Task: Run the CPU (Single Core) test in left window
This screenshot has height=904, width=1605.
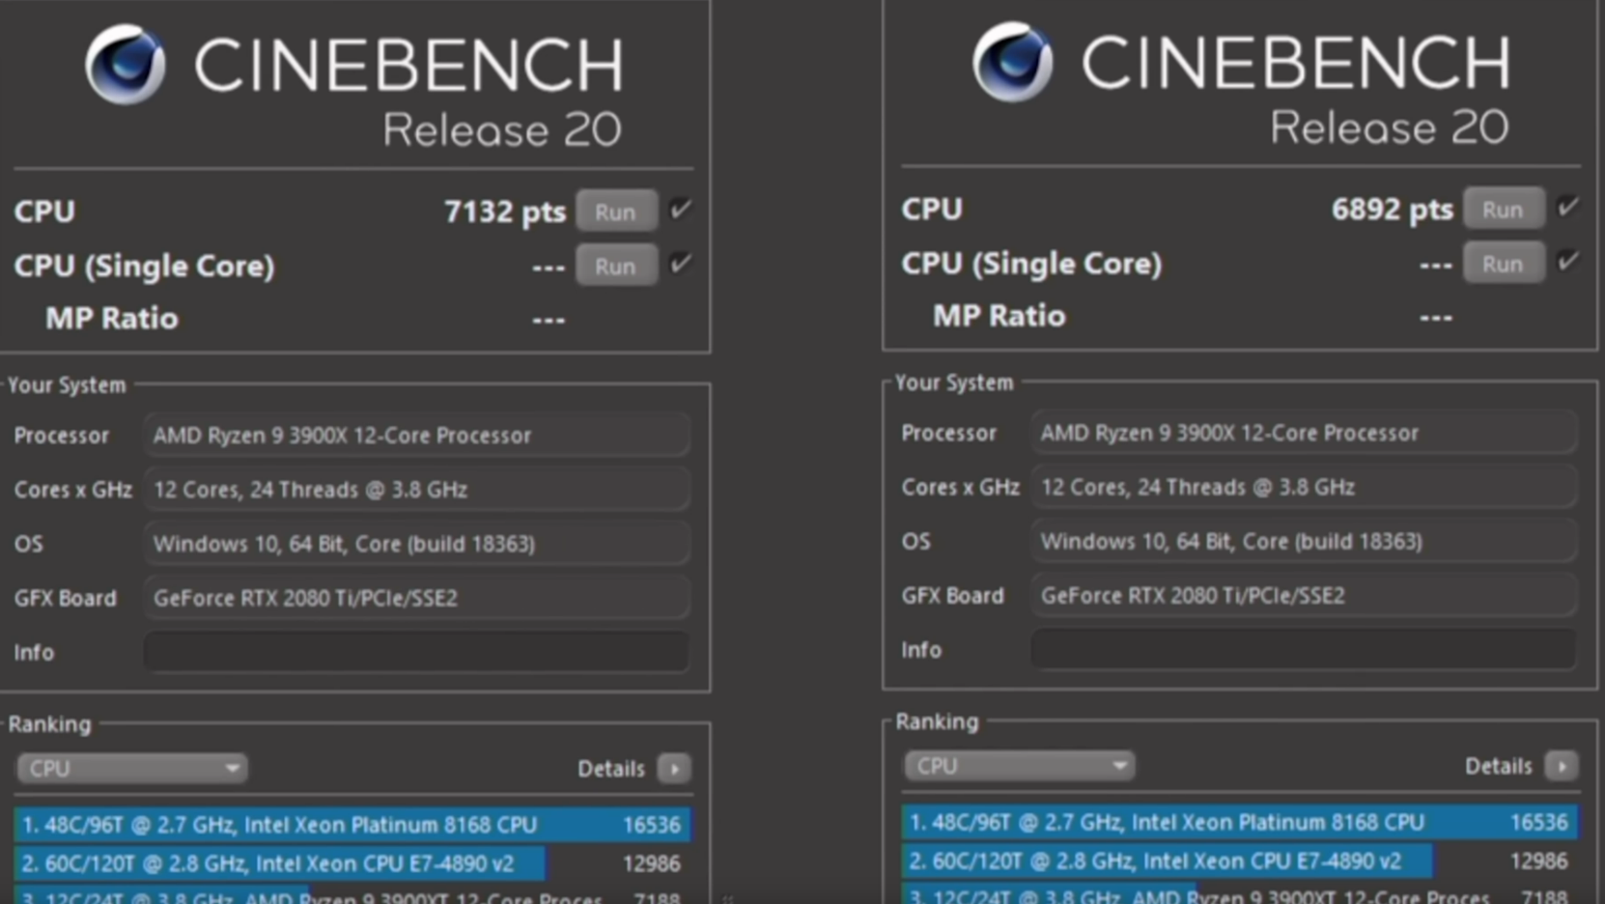Action: (x=616, y=266)
